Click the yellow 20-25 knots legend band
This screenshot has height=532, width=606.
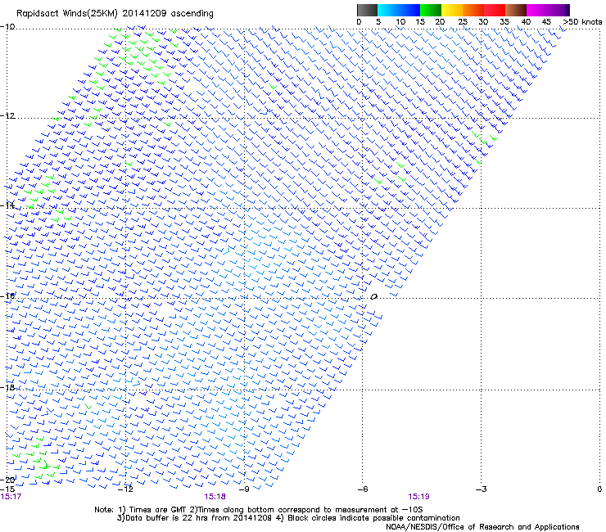452,10
